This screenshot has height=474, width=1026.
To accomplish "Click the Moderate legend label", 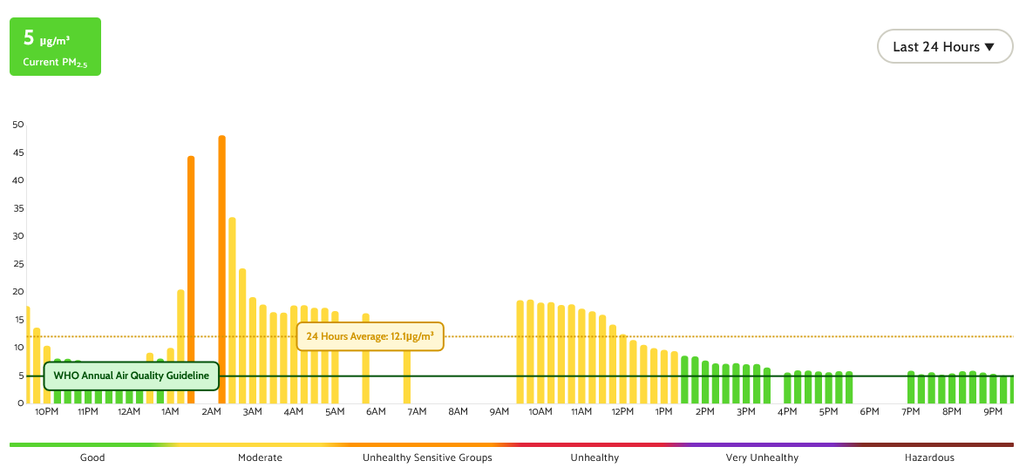I will 260,457.
